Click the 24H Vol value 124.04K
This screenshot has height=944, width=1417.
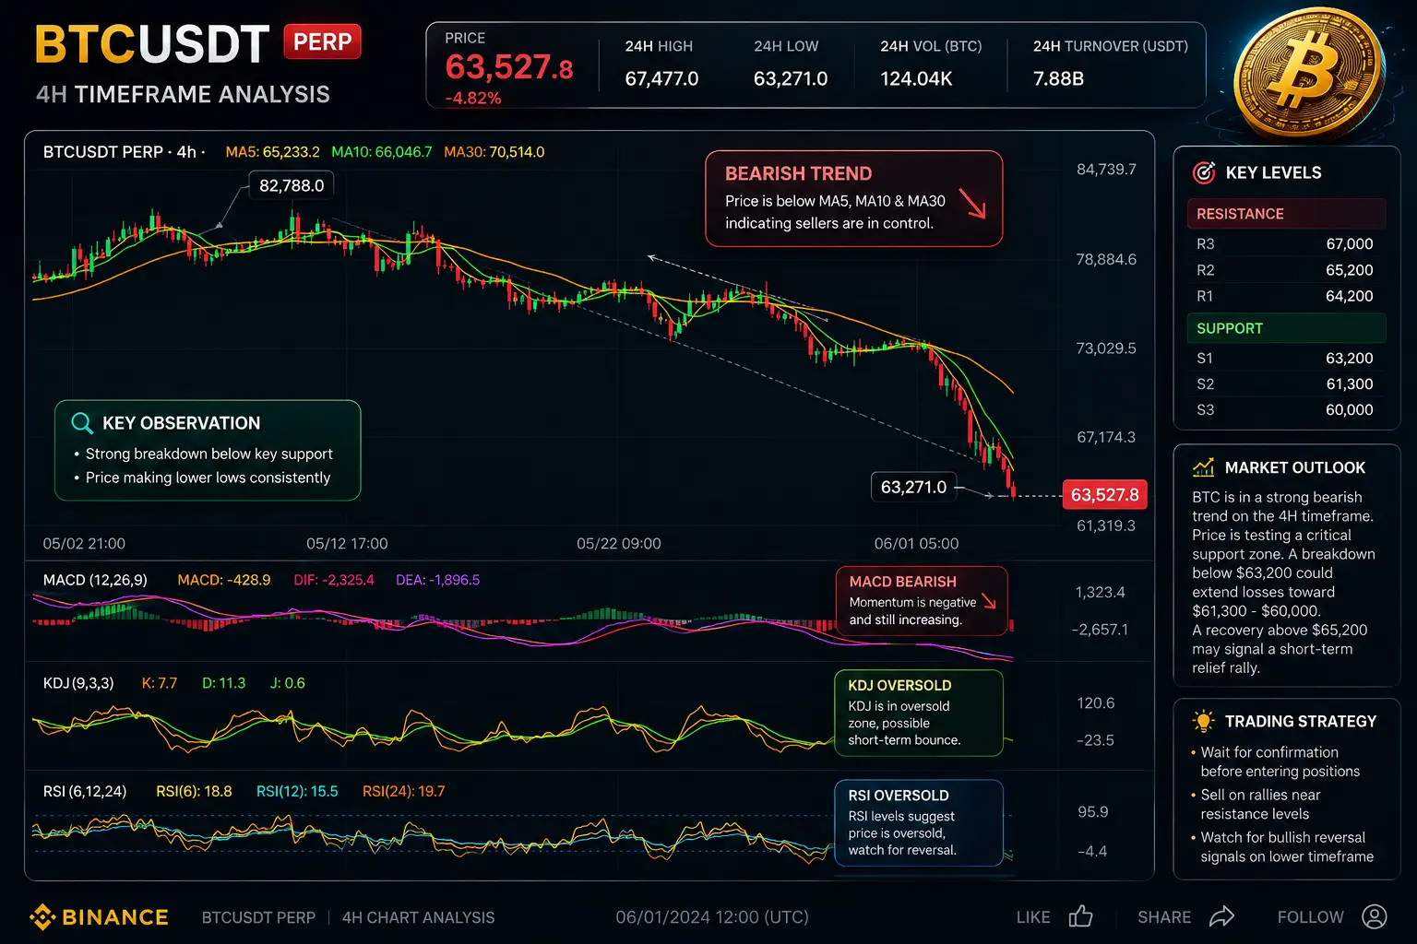(x=916, y=79)
